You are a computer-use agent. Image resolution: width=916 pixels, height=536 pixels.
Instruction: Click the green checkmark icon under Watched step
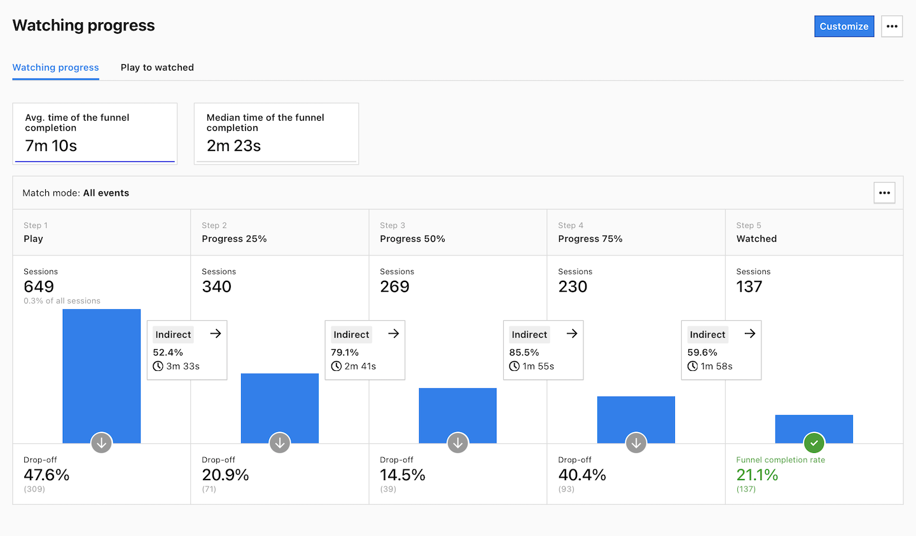click(814, 443)
